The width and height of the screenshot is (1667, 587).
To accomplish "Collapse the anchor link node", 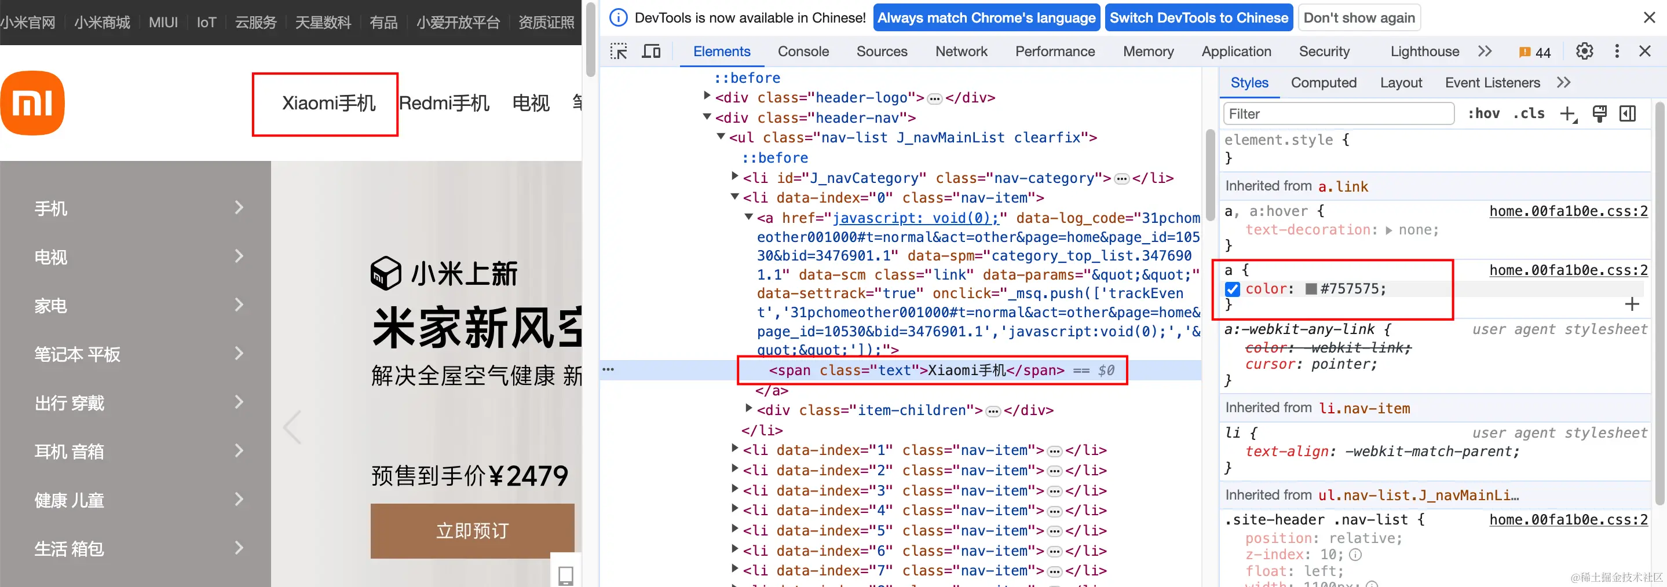I will coord(749,217).
